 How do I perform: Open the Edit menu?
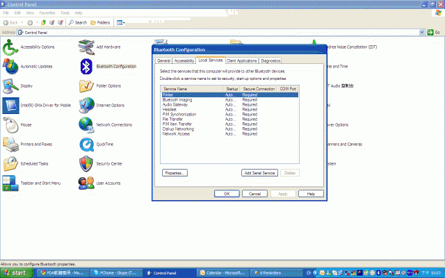[17, 13]
